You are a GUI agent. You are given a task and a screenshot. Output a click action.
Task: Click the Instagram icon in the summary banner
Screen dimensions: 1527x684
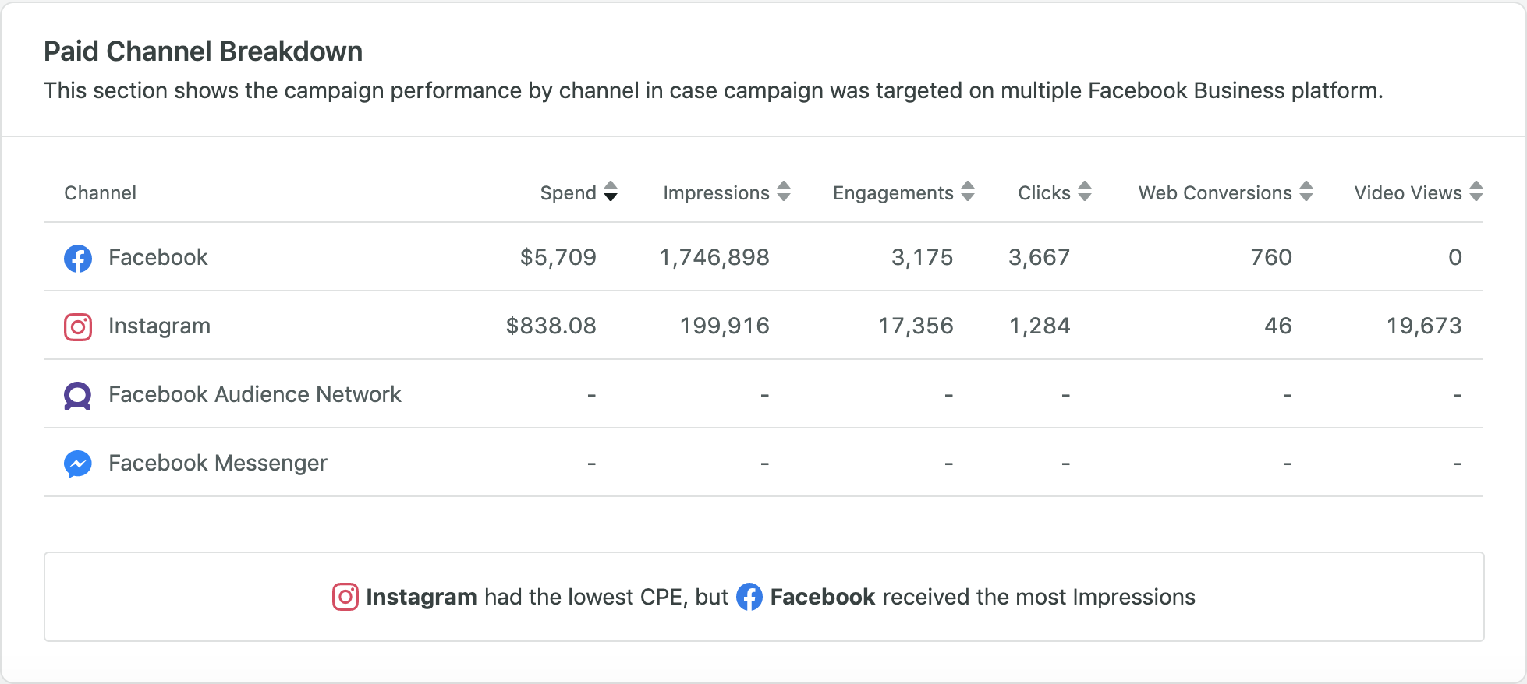pyautogui.click(x=345, y=597)
